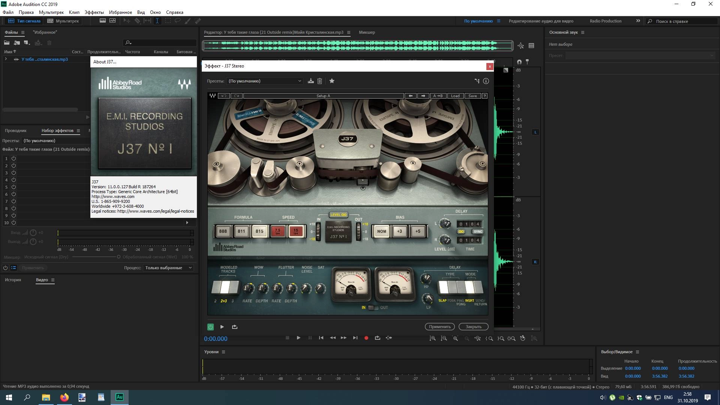Go to previous preset arrow in plugin
720x405 pixels.
coord(411,96)
